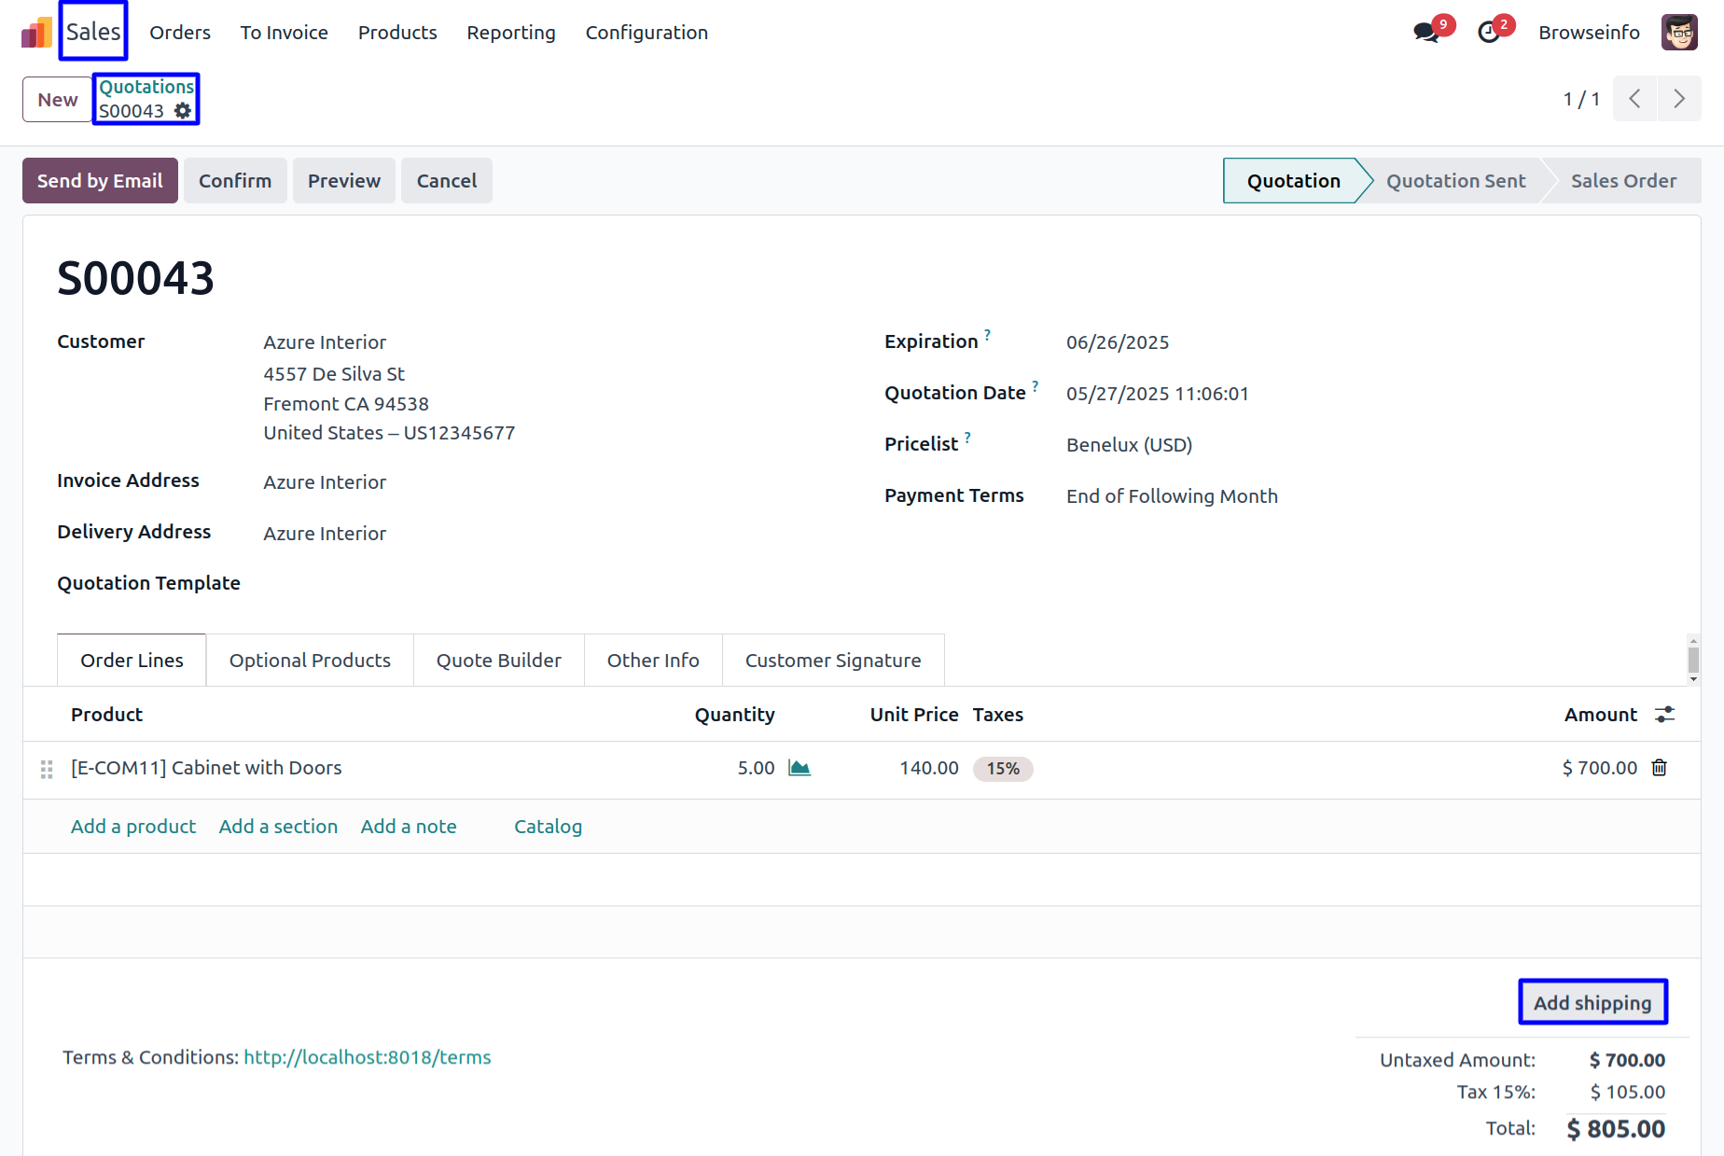Open the chat messages icon
Viewport: 1724px width, 1156px height.
[1425, 33]
